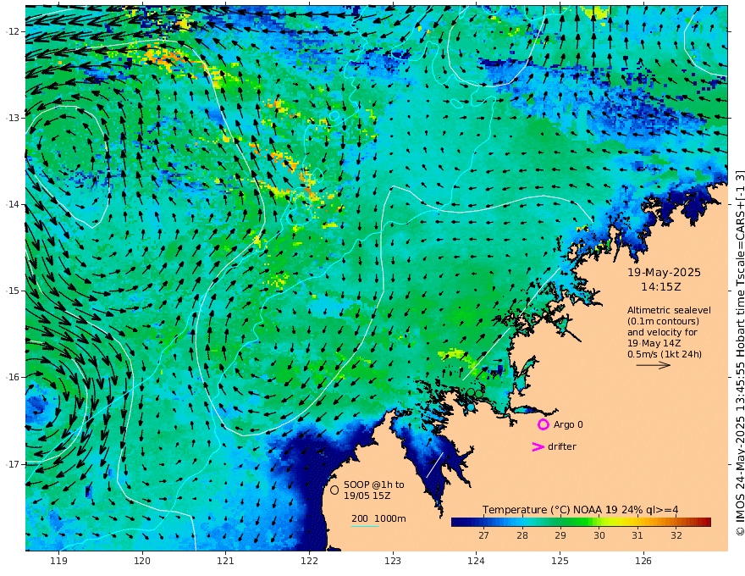The width and height of the screenshot is (745, 576).
Task: Click the '200 1000m' depth contour label
Action: point(378,518)
